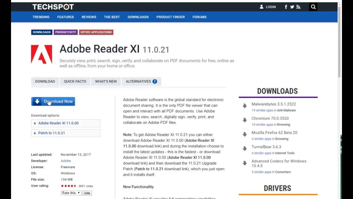Click the Adobe Reader red logo
This screenshot has width=353, height=199.
[41, 54]
